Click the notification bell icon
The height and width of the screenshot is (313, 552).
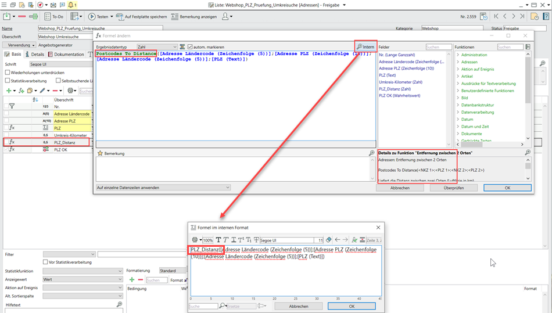pyautogui.click(x=71, y=5)
